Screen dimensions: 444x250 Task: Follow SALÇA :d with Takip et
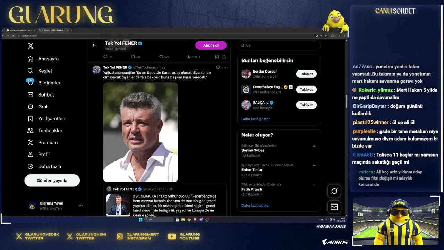click(x=306, y=105)
